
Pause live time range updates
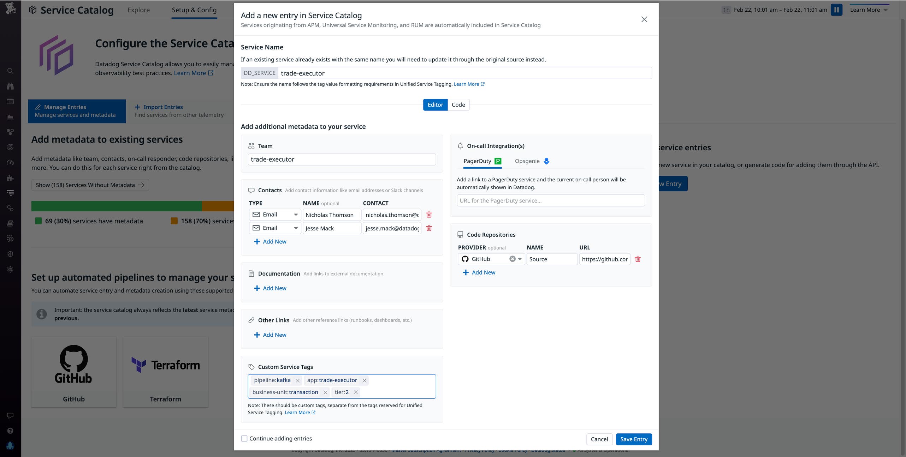[836, 10]
